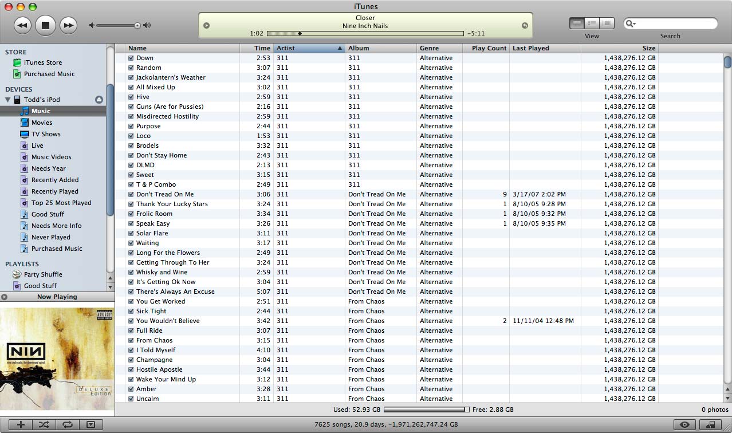Open iPod's Purchased Music playlist
Screen dimensions: 732x433
pos(57,249)
